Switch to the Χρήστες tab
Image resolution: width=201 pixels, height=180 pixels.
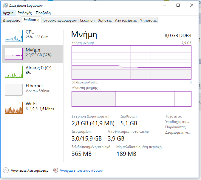105,20
